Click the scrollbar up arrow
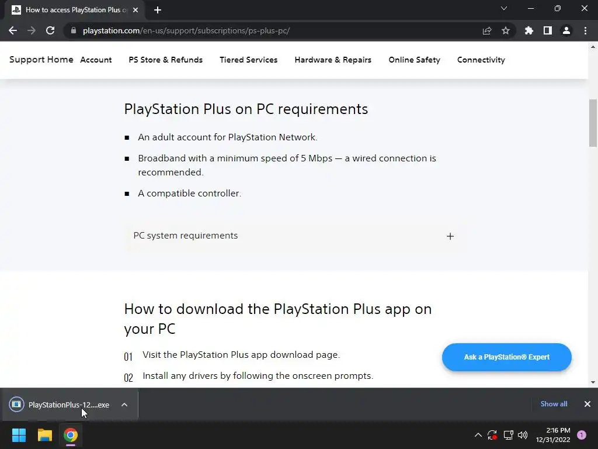Viewport: 598px width, 449px height. point(593,47)
